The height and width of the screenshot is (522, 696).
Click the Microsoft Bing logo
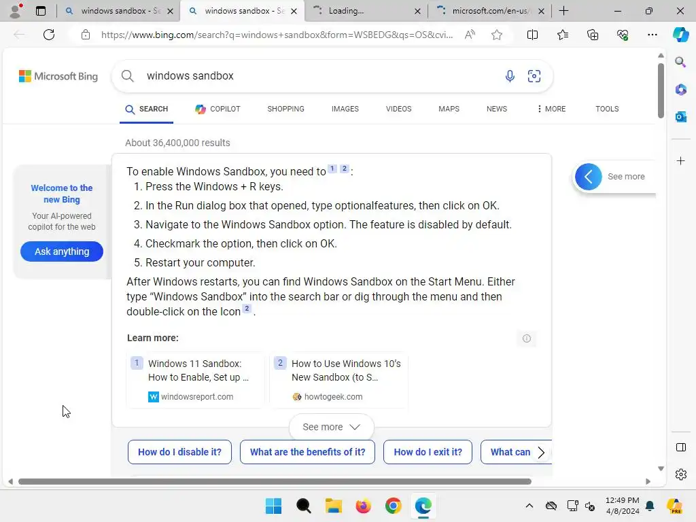point(58,76)
